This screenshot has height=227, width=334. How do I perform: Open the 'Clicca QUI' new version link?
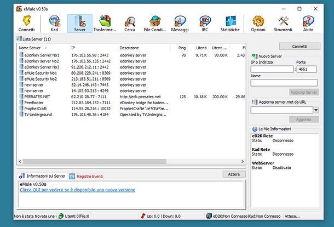coord(78,190)
